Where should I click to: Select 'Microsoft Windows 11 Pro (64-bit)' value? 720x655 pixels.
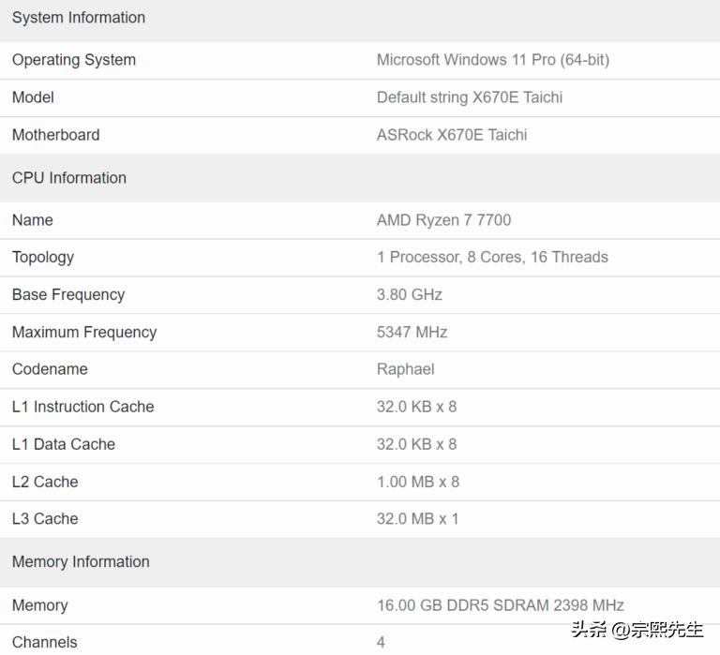[x=493, y=60]
